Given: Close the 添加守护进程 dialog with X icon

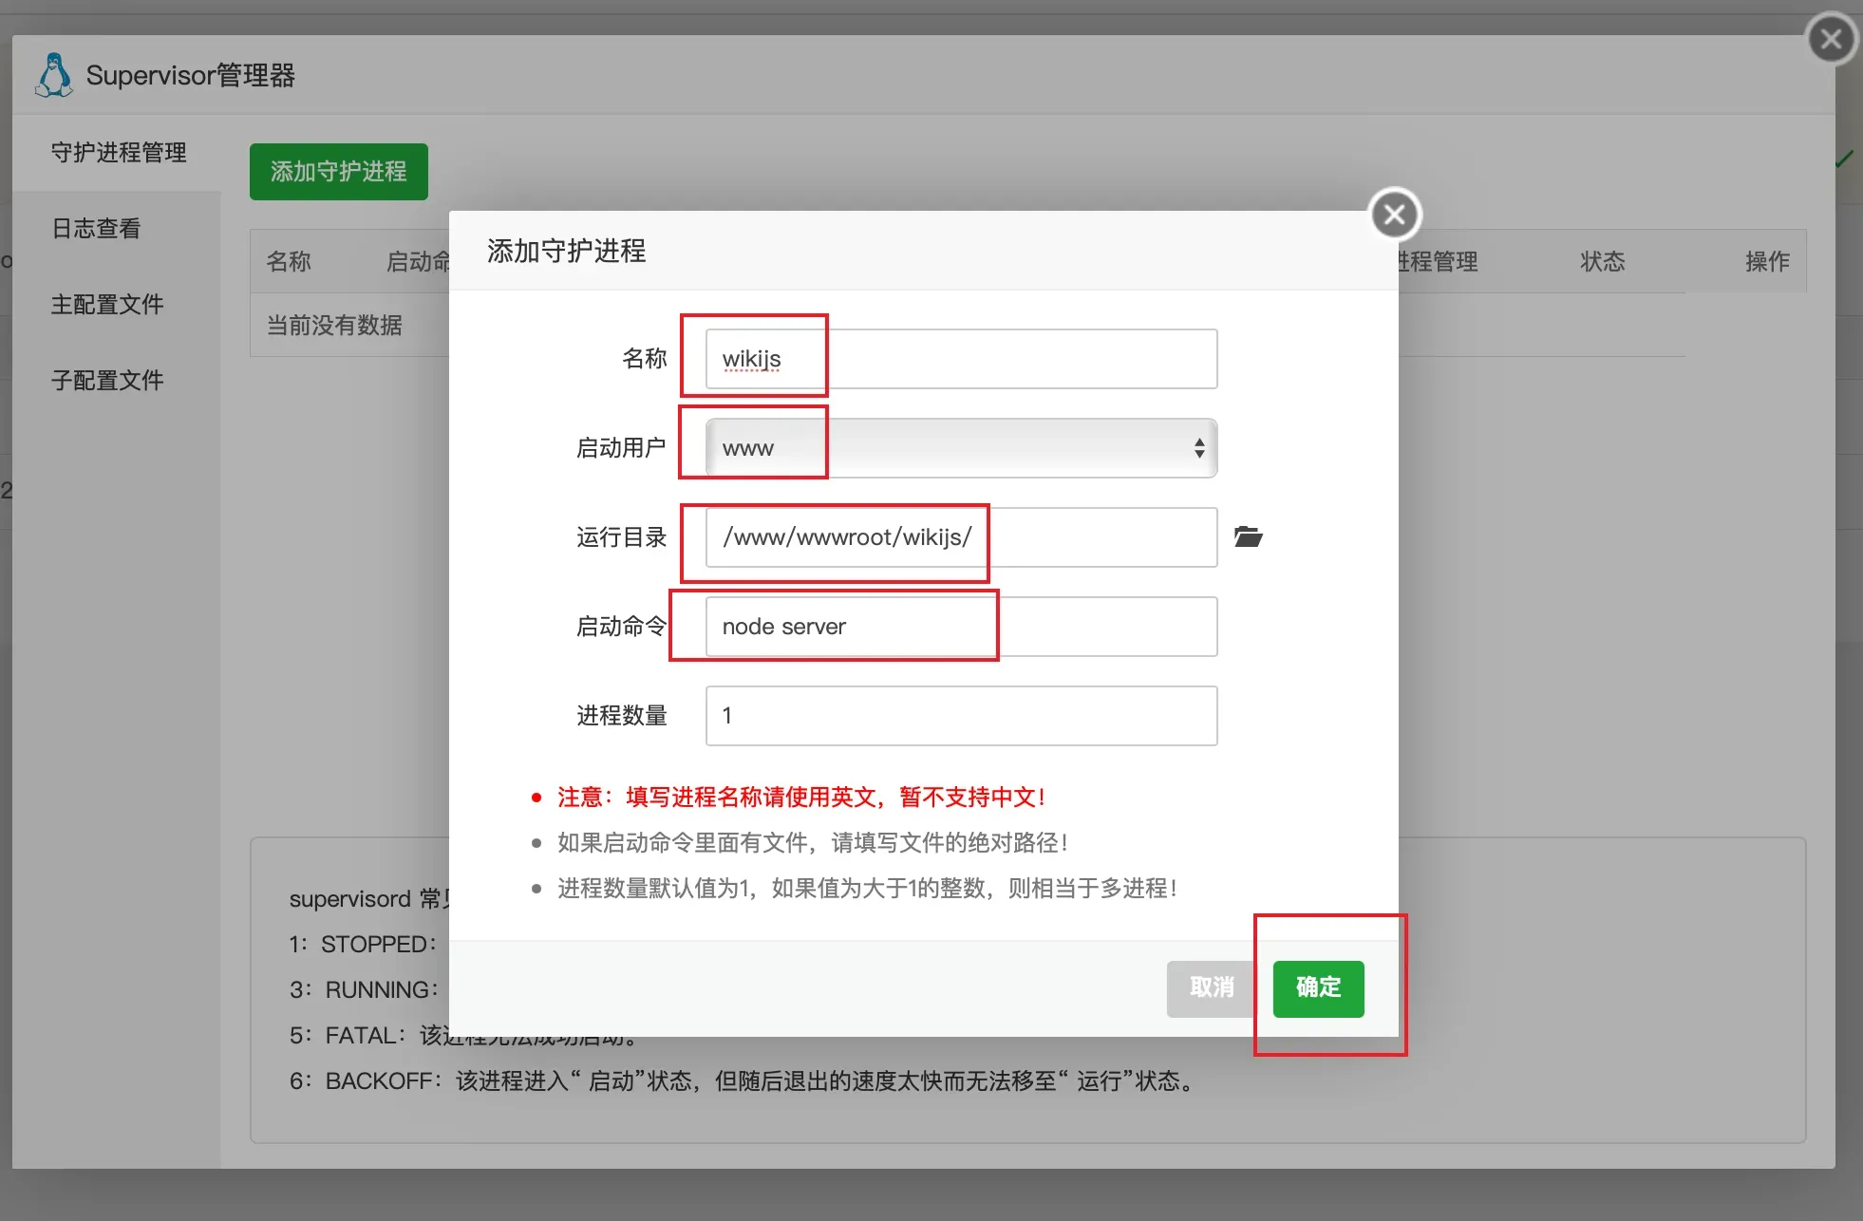Looking at the screenshot, I should (x=1395, y=215).
